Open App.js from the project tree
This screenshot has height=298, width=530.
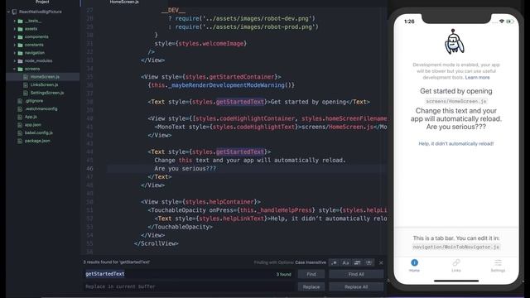(31, 117)
